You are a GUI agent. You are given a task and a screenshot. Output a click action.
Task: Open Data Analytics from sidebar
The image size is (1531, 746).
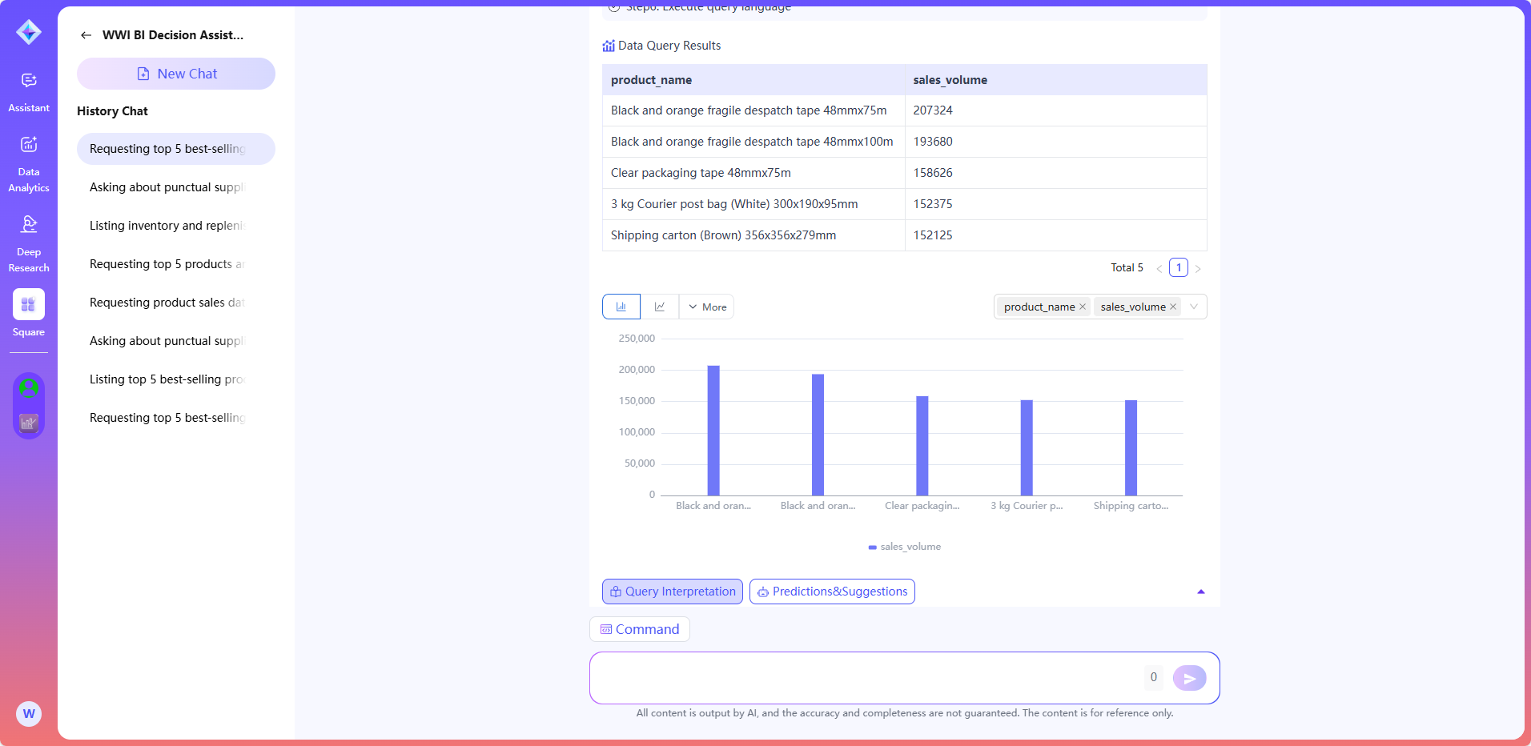point(29,163)
